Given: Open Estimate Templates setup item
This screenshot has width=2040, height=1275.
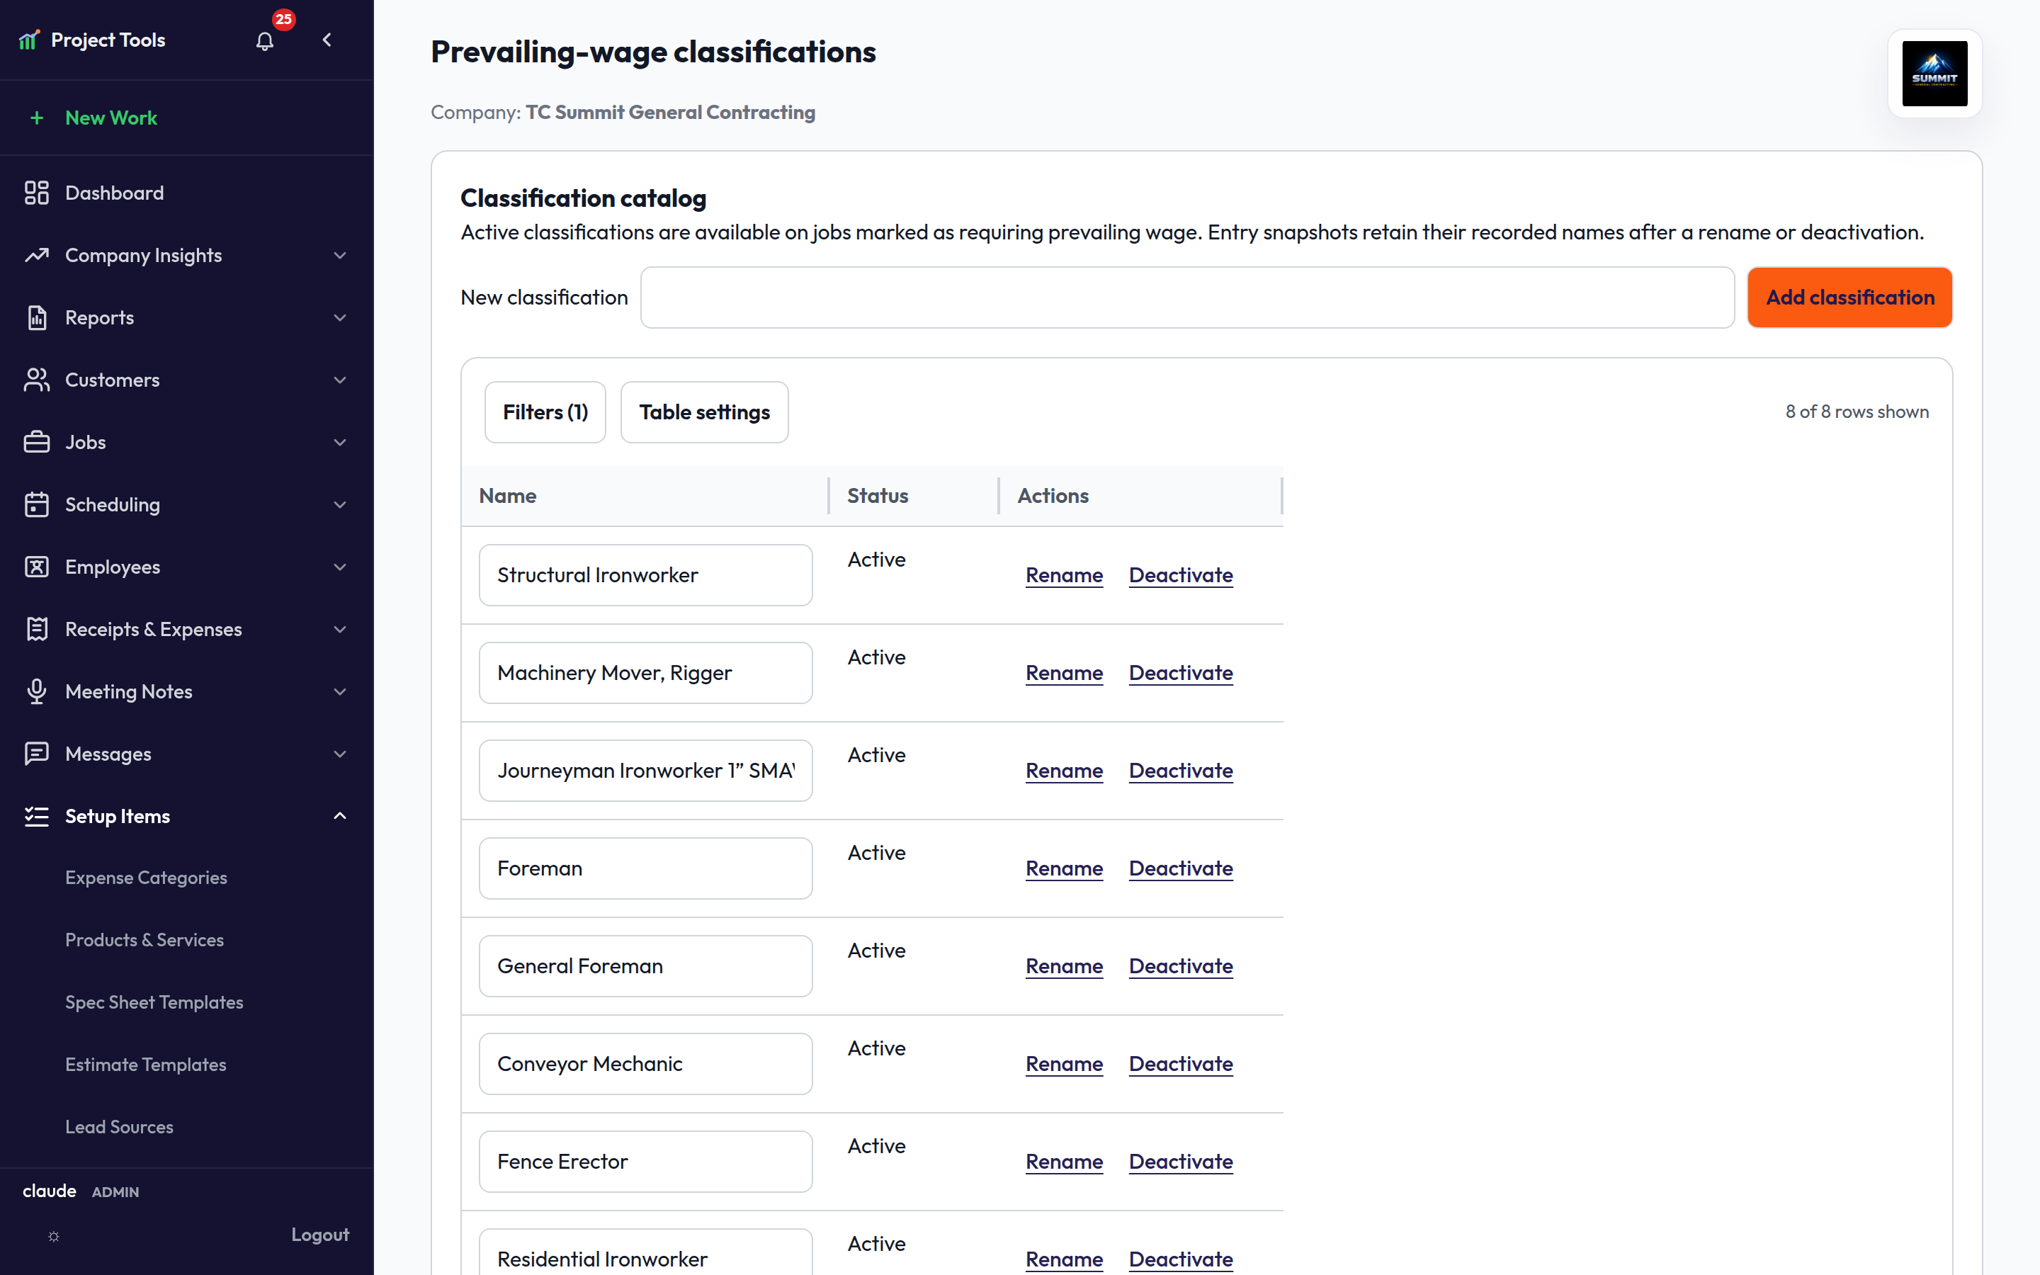Looking at the screenshot, I should pyautogui.click(x=146, y=1065).
